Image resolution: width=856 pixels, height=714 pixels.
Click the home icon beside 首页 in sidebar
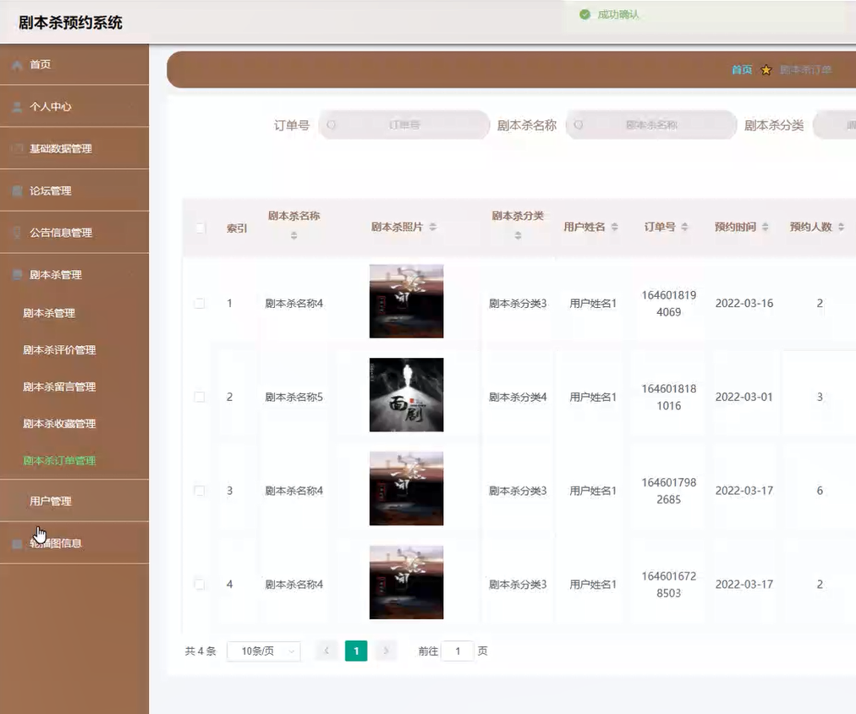point(17,65)
